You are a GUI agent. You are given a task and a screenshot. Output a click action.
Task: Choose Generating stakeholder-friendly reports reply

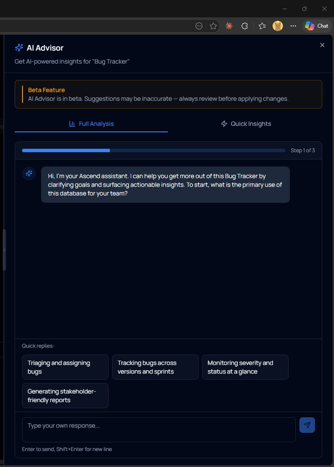(x=65, y=395)
